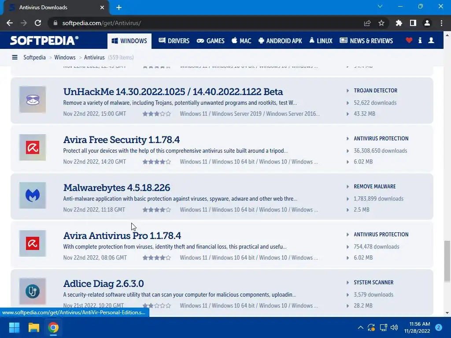Select the "43.32 MB" file size
451x338 pixels.
[364, 114]
